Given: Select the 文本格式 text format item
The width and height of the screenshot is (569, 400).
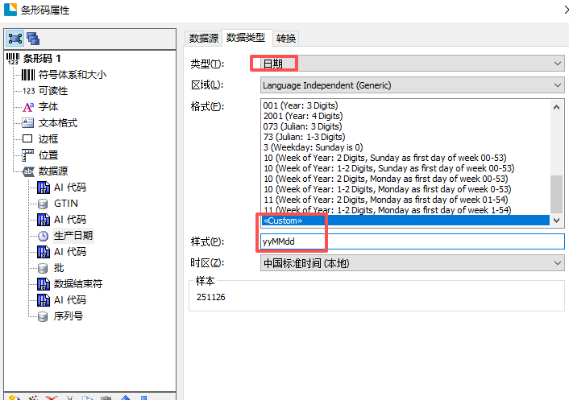Looking at the screenshot, I should coord(58,123).
